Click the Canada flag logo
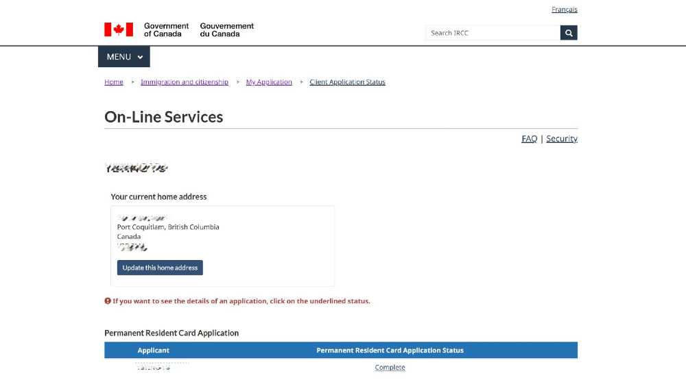The image size is (686, 389). pos(119,30)
